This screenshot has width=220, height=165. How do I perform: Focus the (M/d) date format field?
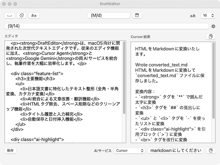pyautogui.click(x=109, y=15)
